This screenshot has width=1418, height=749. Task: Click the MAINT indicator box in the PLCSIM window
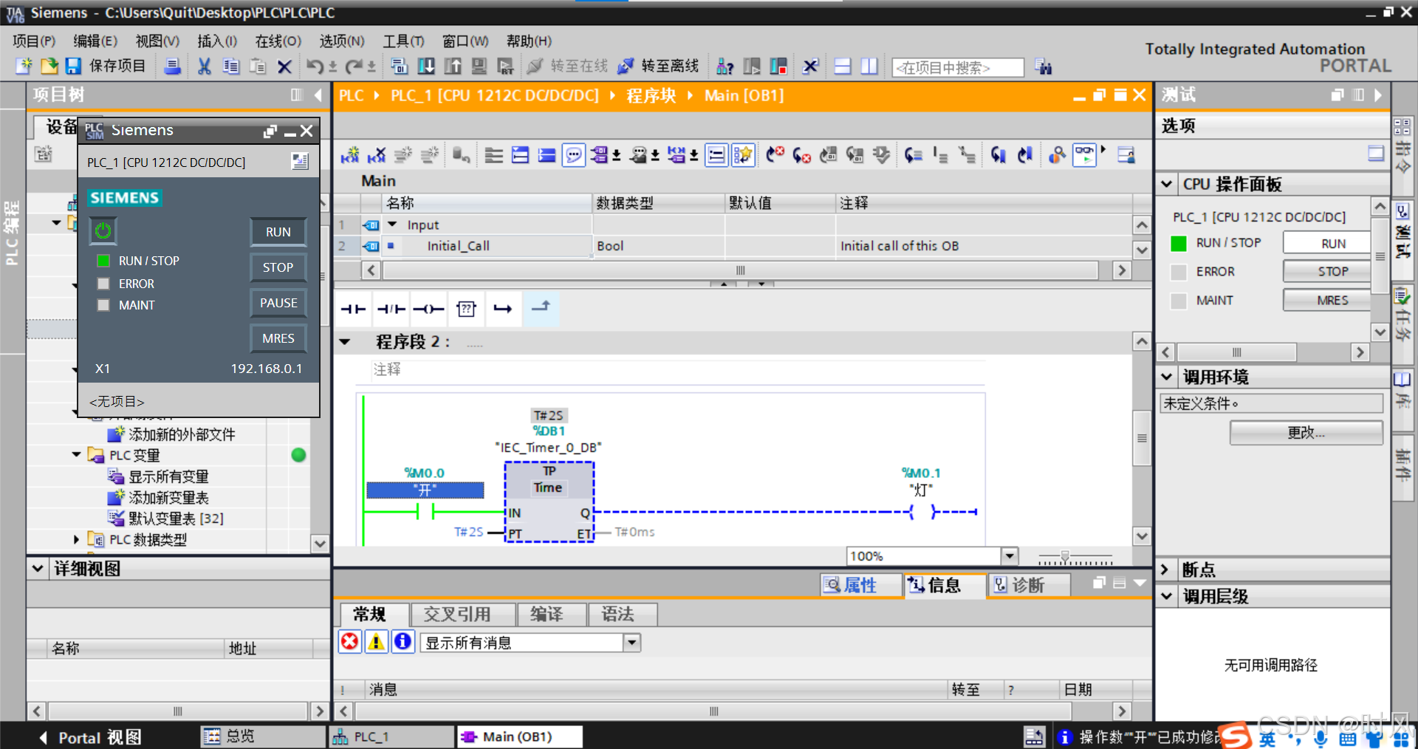pyautogui.click(x=103, y=305)
